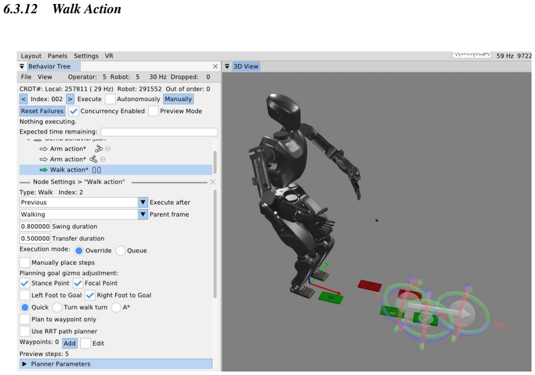This screenshot has width=535, height=375.
Task: Disable Concurrency Enabled checkbox
Action: click(73, 111)
